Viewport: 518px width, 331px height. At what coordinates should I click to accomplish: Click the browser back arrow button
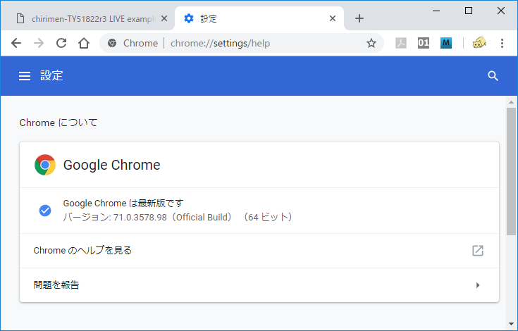click(16, 43)
